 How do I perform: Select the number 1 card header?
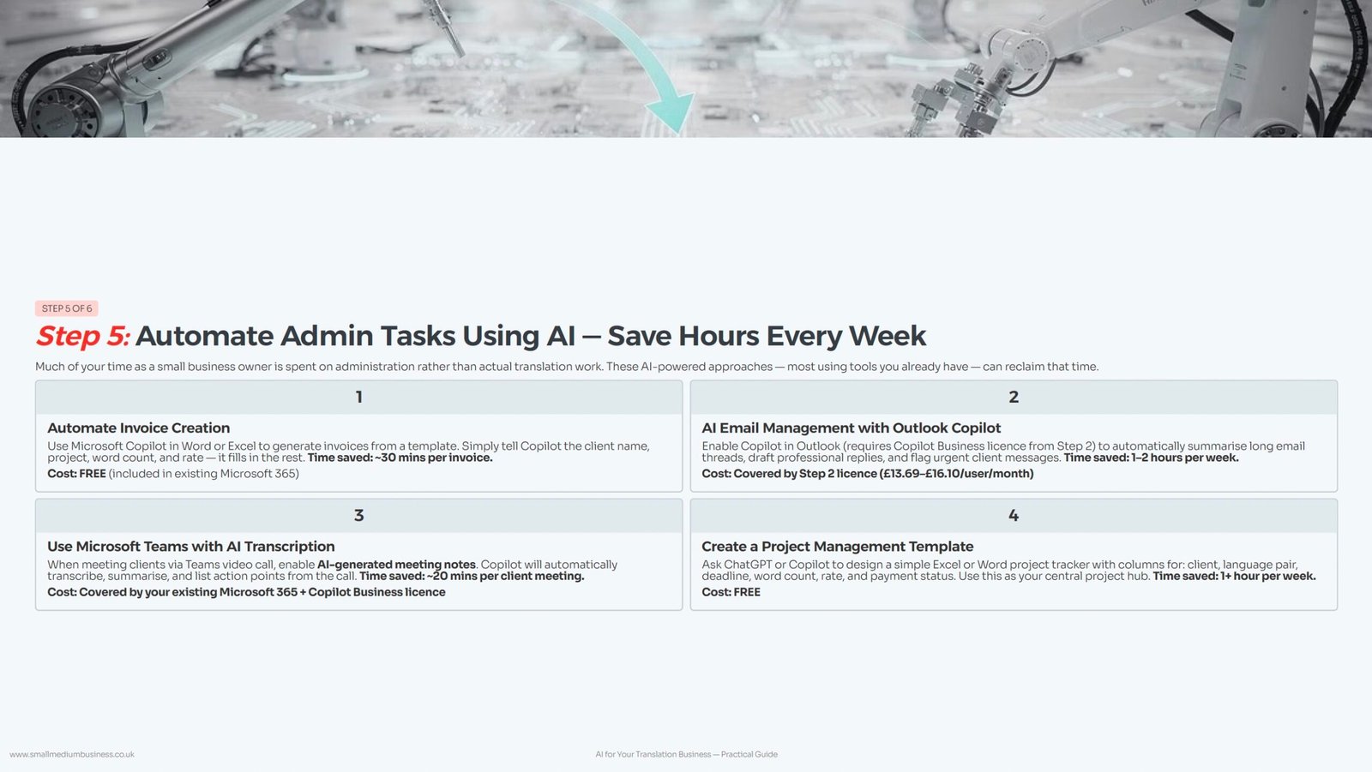click(x=358, y=398)
